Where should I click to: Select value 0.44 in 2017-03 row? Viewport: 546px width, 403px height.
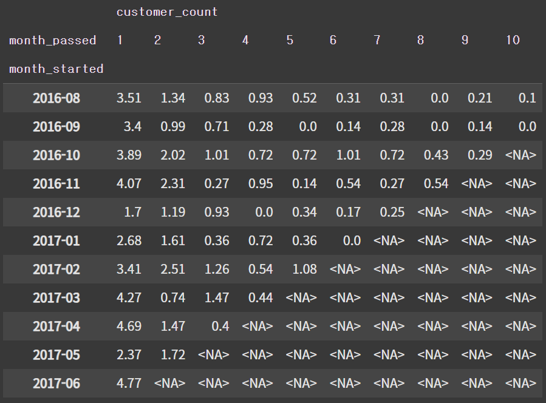[x=261, y=298]
